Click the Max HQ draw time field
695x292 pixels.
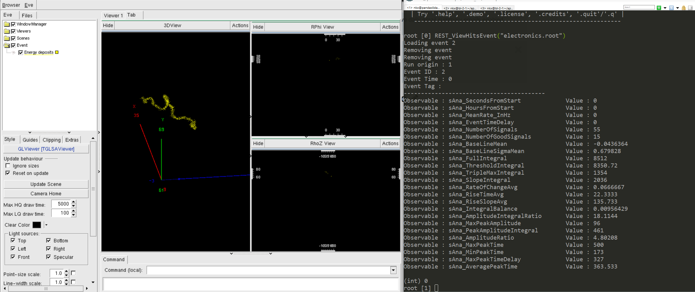[x=61, y=204]
